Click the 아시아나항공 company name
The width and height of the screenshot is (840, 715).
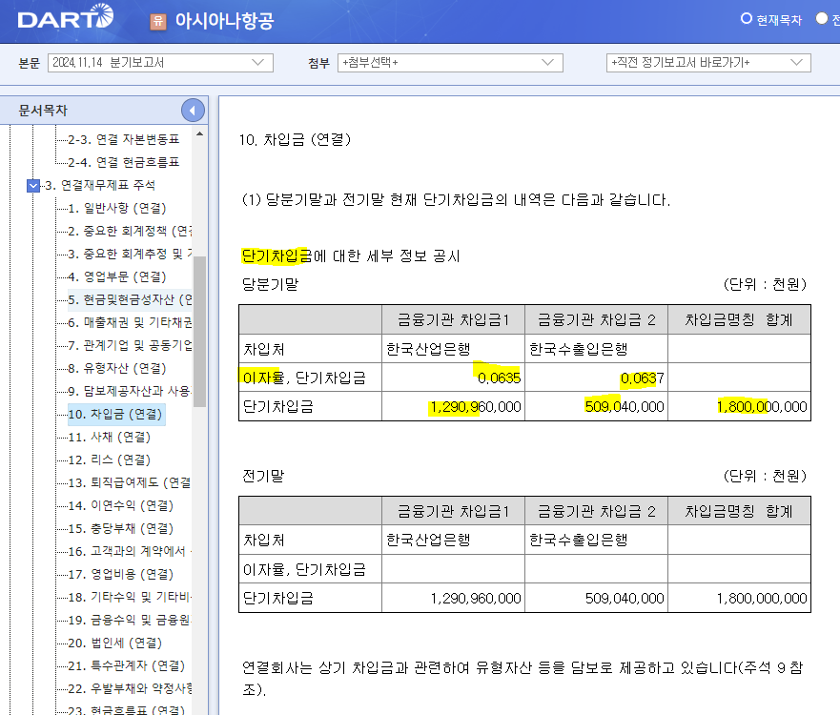tap(224, 21)
